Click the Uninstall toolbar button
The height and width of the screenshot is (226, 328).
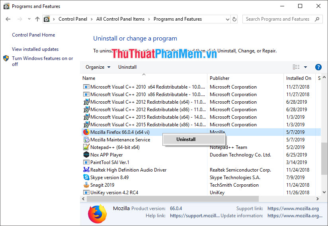tap(127, 67)
